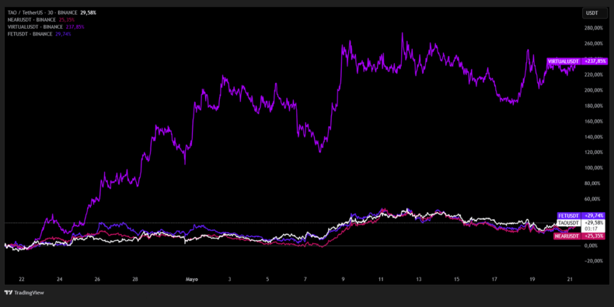
Task: Click the FETUSDT price label tag
Action: (569, 215)
